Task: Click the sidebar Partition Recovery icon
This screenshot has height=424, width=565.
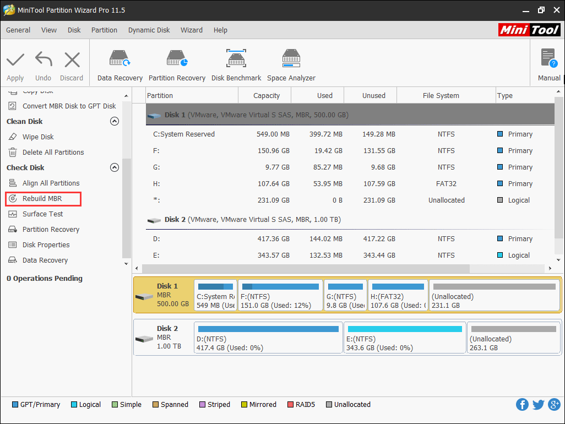Action: point(13,230)
